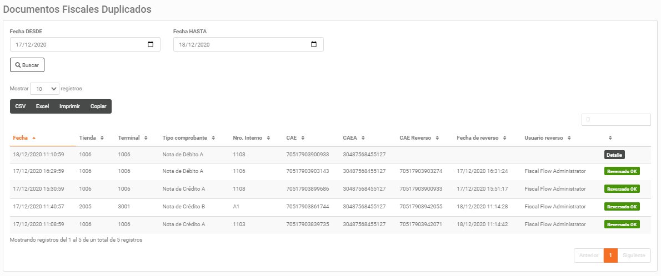This screenshot has height=276, width=661.
Task: Sort by Fecha de reverso column arrows
Action: pos(504,138)
